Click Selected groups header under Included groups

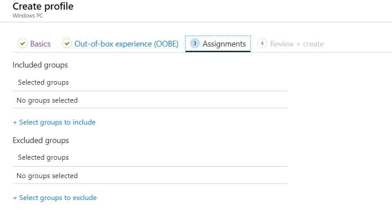tap(43, 82)
